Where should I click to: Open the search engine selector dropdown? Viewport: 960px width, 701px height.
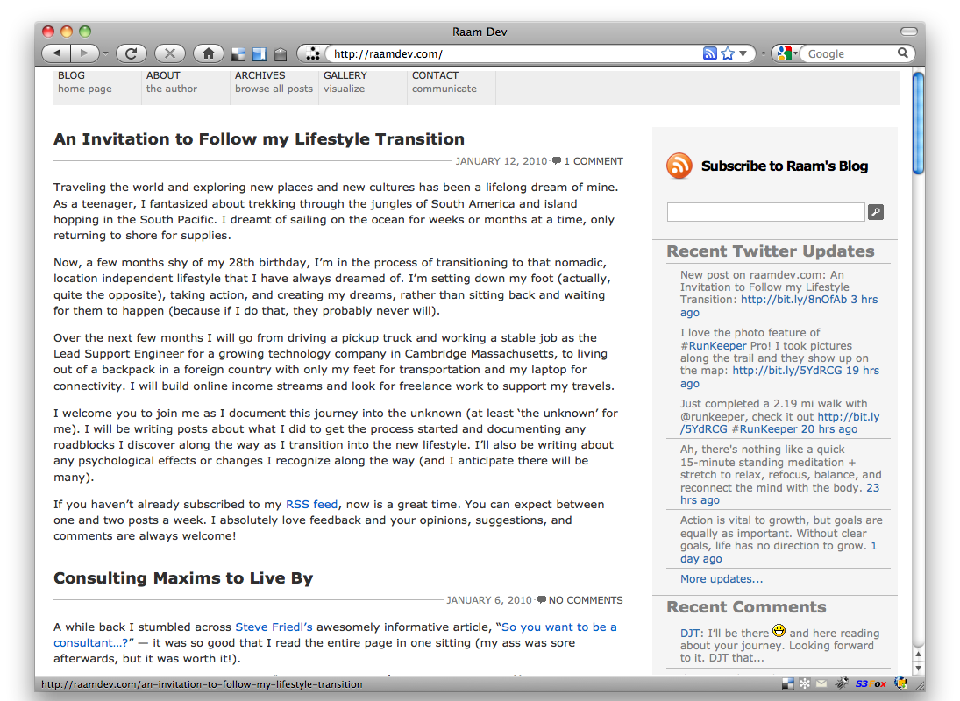pos(786,53)
